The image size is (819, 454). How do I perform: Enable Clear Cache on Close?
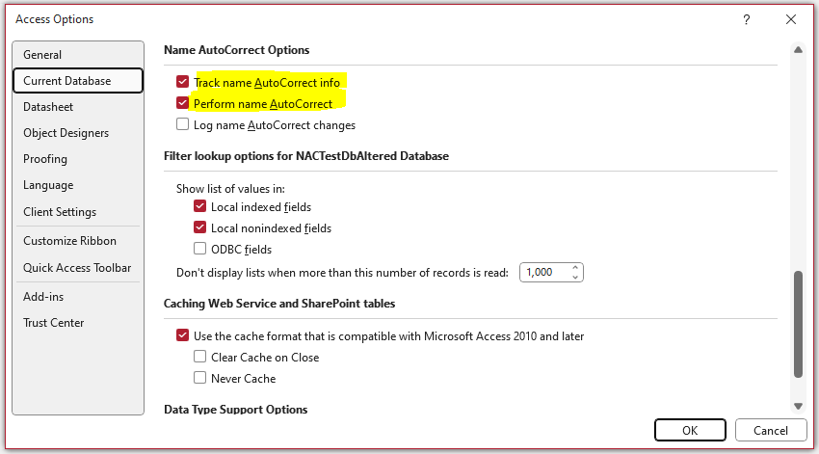click(199, 357)
